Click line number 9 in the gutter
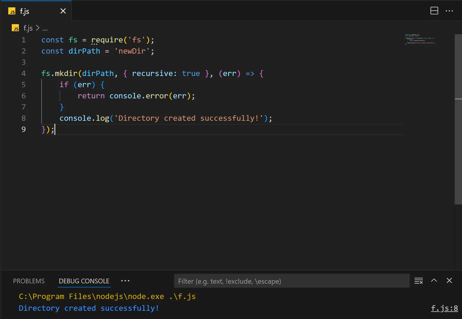This screenshot has width=462, height=319. [x=24, y=129]
